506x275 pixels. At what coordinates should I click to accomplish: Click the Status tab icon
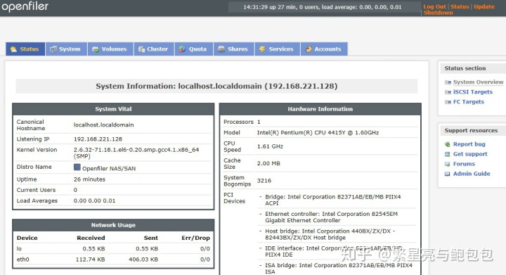click(13, 49)
